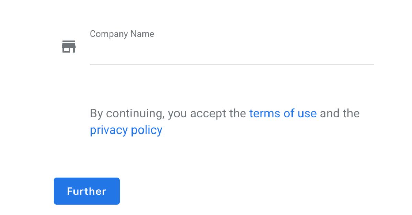Select the gray shop icon
The image size is (412, 215).
[x=69, y=47]
